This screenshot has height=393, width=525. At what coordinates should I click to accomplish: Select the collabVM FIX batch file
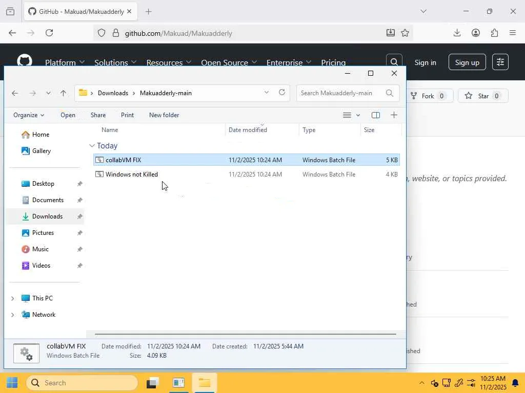[x=247, y=160]
